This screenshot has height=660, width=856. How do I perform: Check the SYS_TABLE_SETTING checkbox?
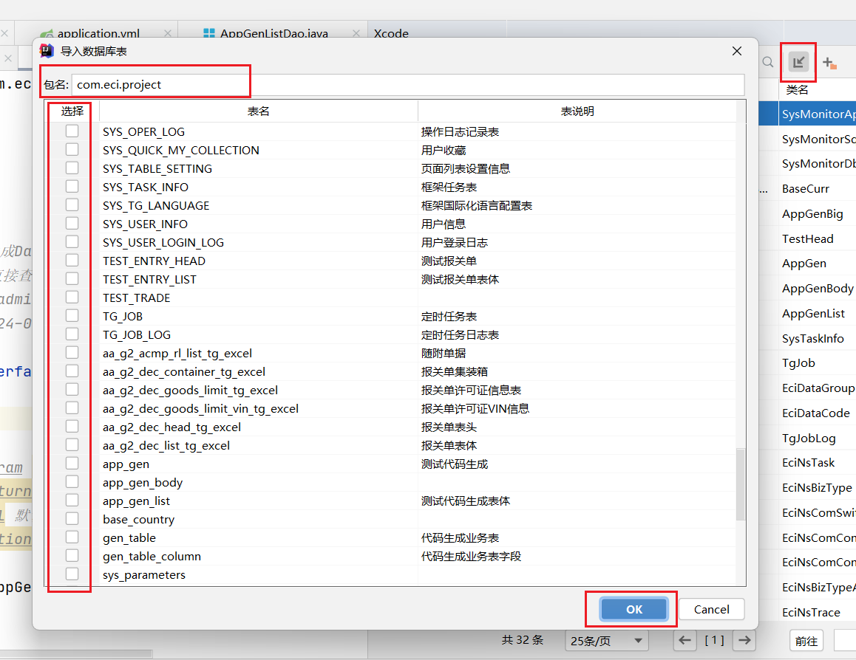[x=72, y=168]
